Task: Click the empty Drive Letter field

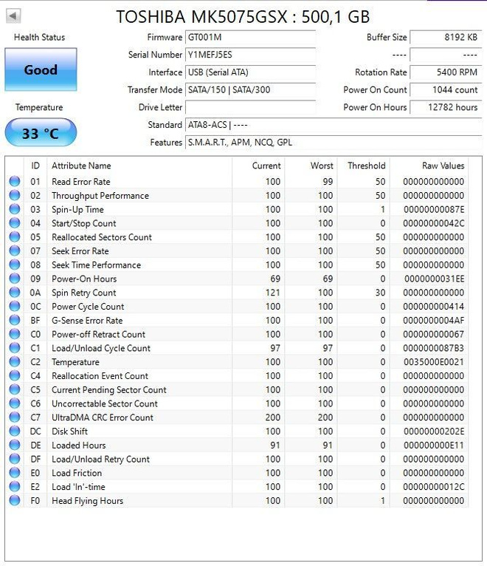Action: pos(251,108)
